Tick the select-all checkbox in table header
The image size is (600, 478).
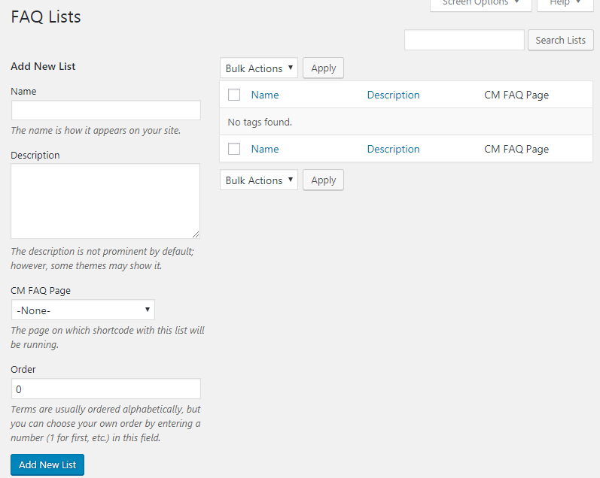234,95
